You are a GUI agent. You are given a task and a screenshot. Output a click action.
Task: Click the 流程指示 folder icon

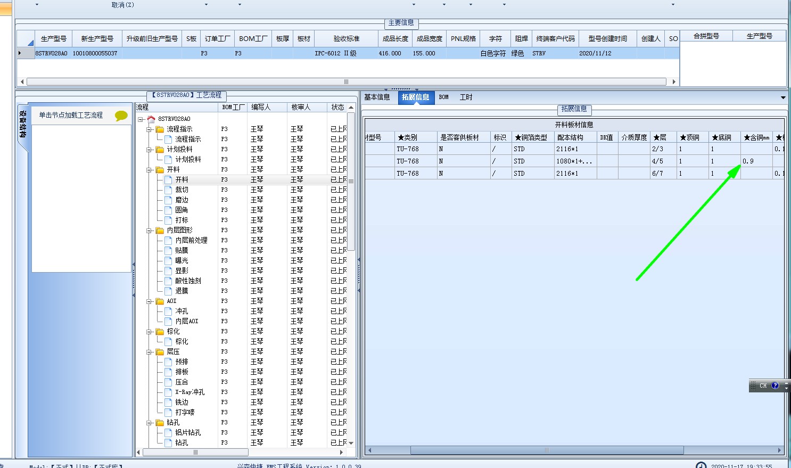[160, 129]
